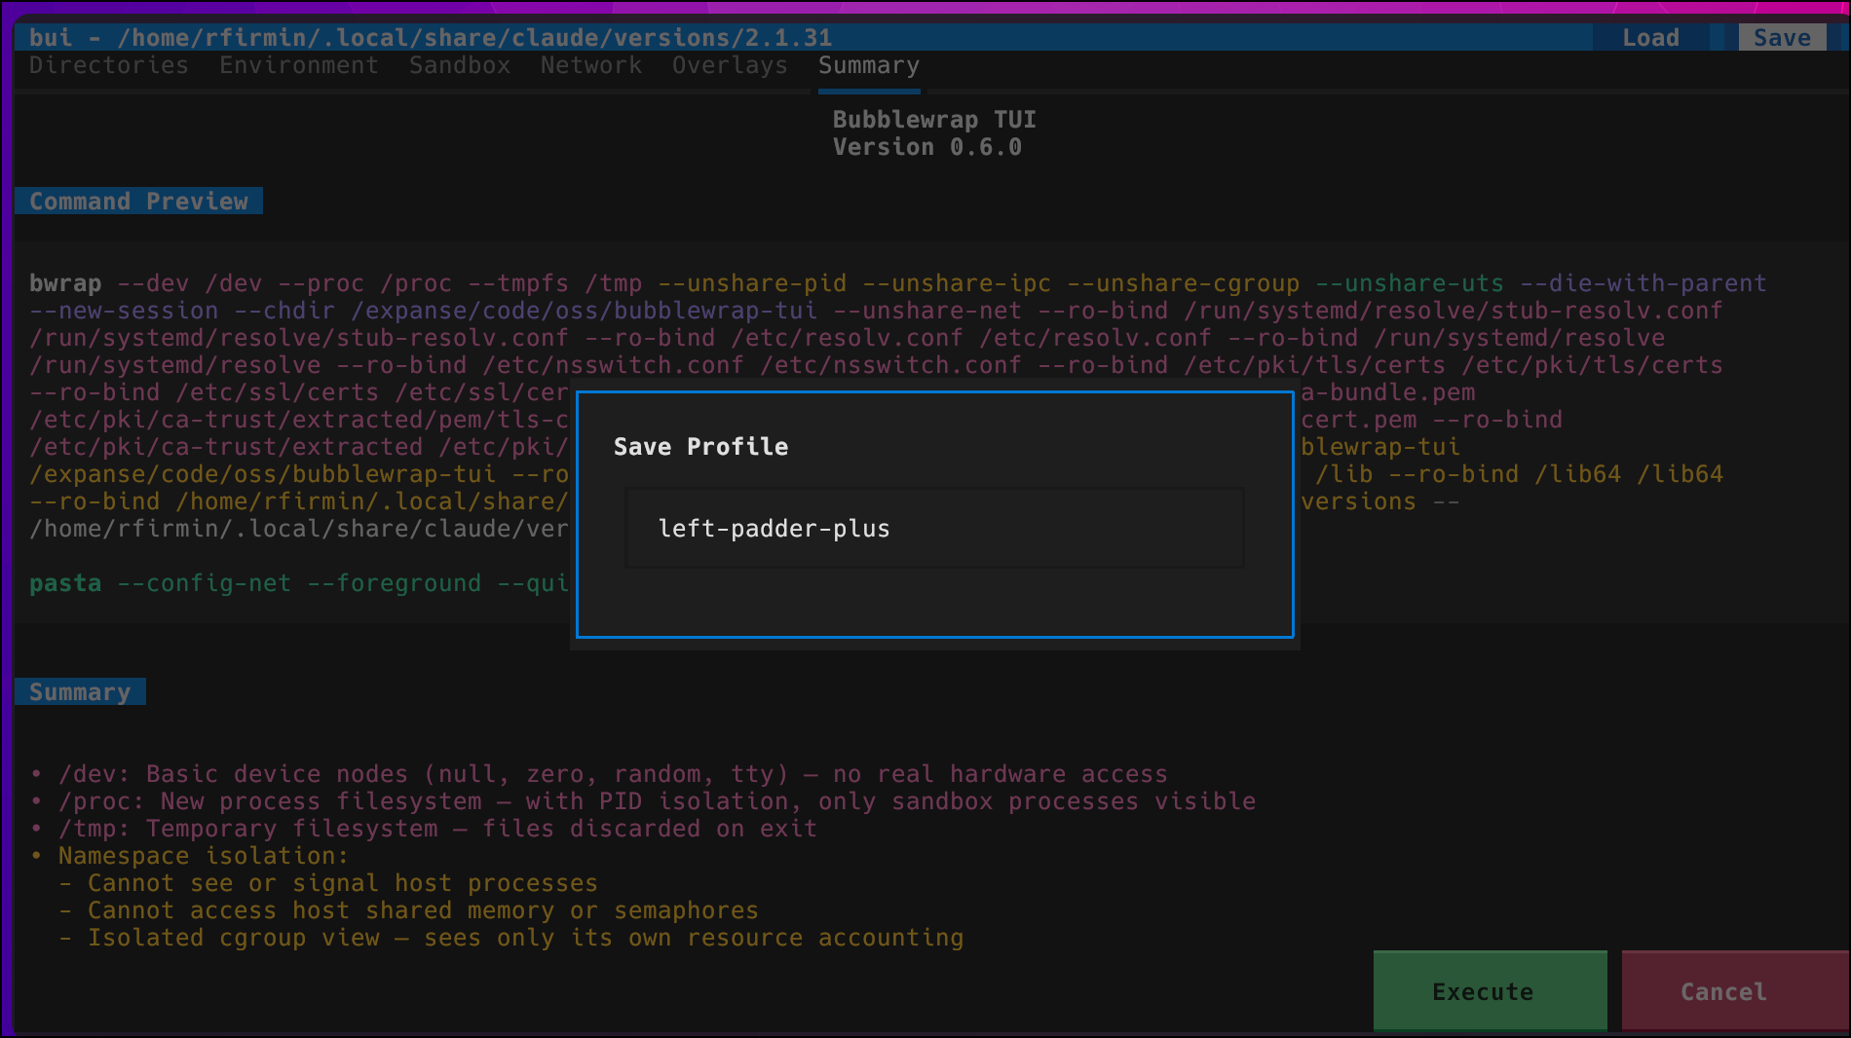Click the Summary section label
1851x1038 pixels.
pyautogui.click(x=80, y=691)
